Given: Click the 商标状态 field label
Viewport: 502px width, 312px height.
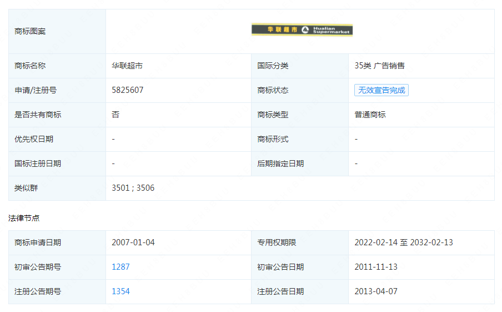Looking at the screenshot, I should click(x=273, y=90).
